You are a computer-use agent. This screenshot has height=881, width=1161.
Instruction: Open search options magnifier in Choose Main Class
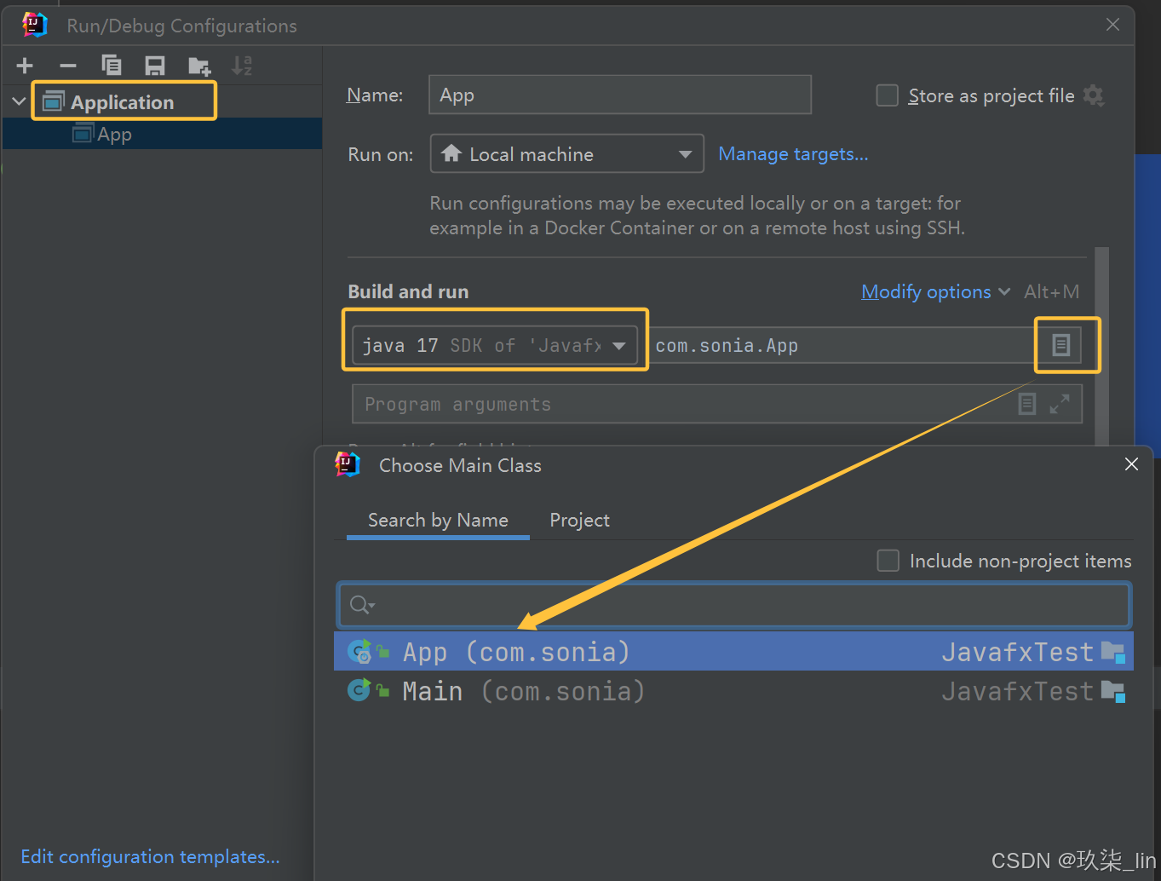click(x=362, y=605)
